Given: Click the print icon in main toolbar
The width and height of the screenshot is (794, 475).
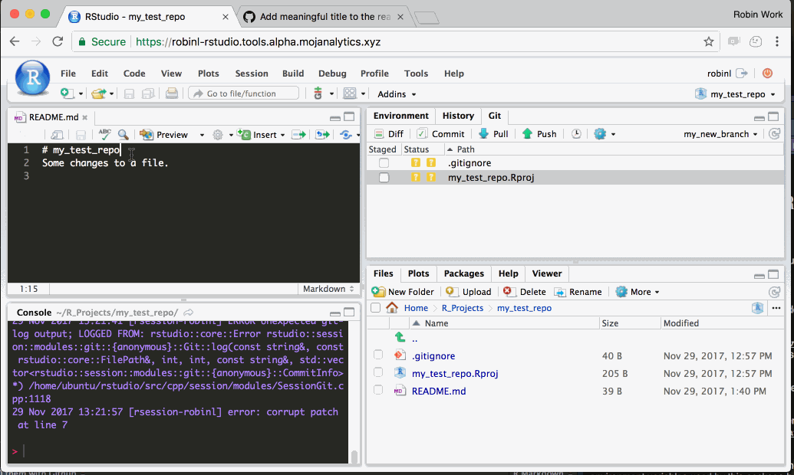Looking at the screenshot, I should coord(172,93).
